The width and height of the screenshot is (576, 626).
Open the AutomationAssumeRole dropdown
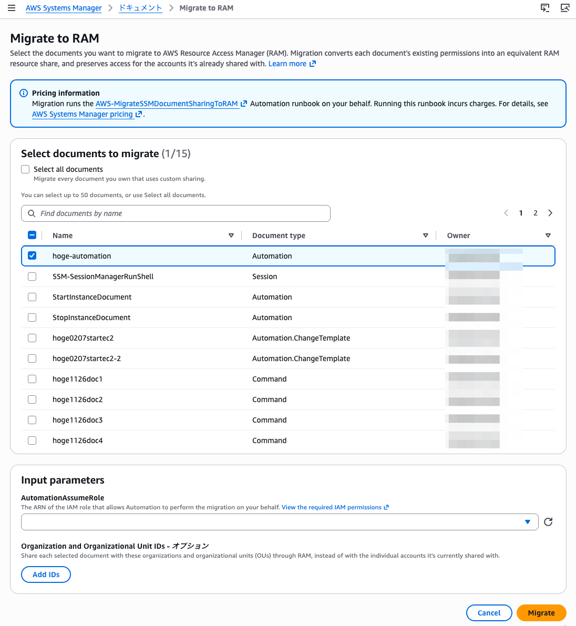pyautogui.click(x=280, y=522)
